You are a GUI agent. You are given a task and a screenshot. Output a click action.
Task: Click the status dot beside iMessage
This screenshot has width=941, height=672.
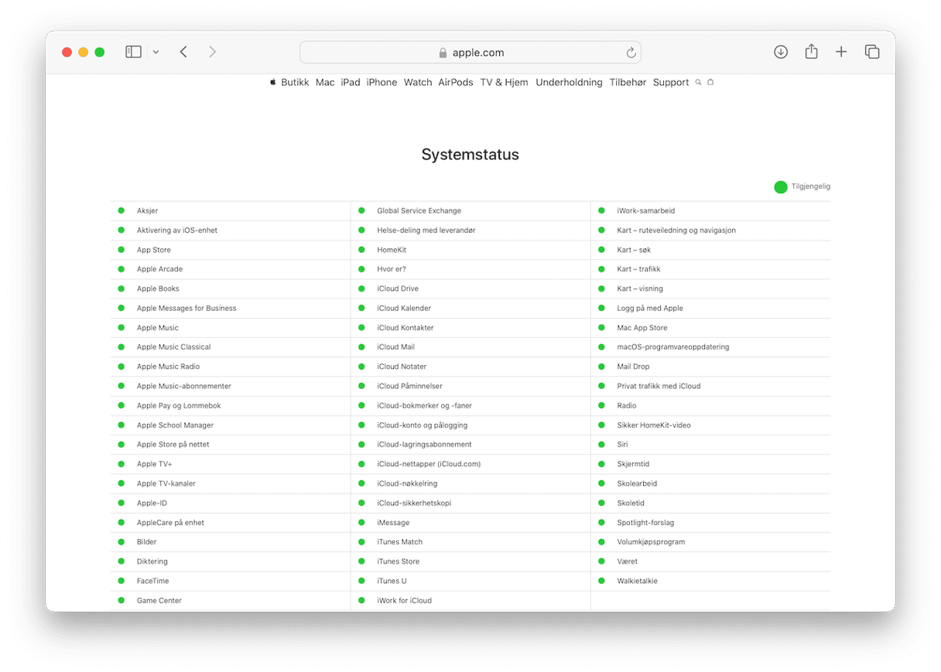361,522
